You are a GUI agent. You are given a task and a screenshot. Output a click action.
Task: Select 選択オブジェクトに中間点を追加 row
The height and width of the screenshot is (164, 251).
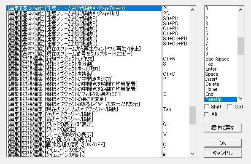pyautogui.click(x=84, y=79)
